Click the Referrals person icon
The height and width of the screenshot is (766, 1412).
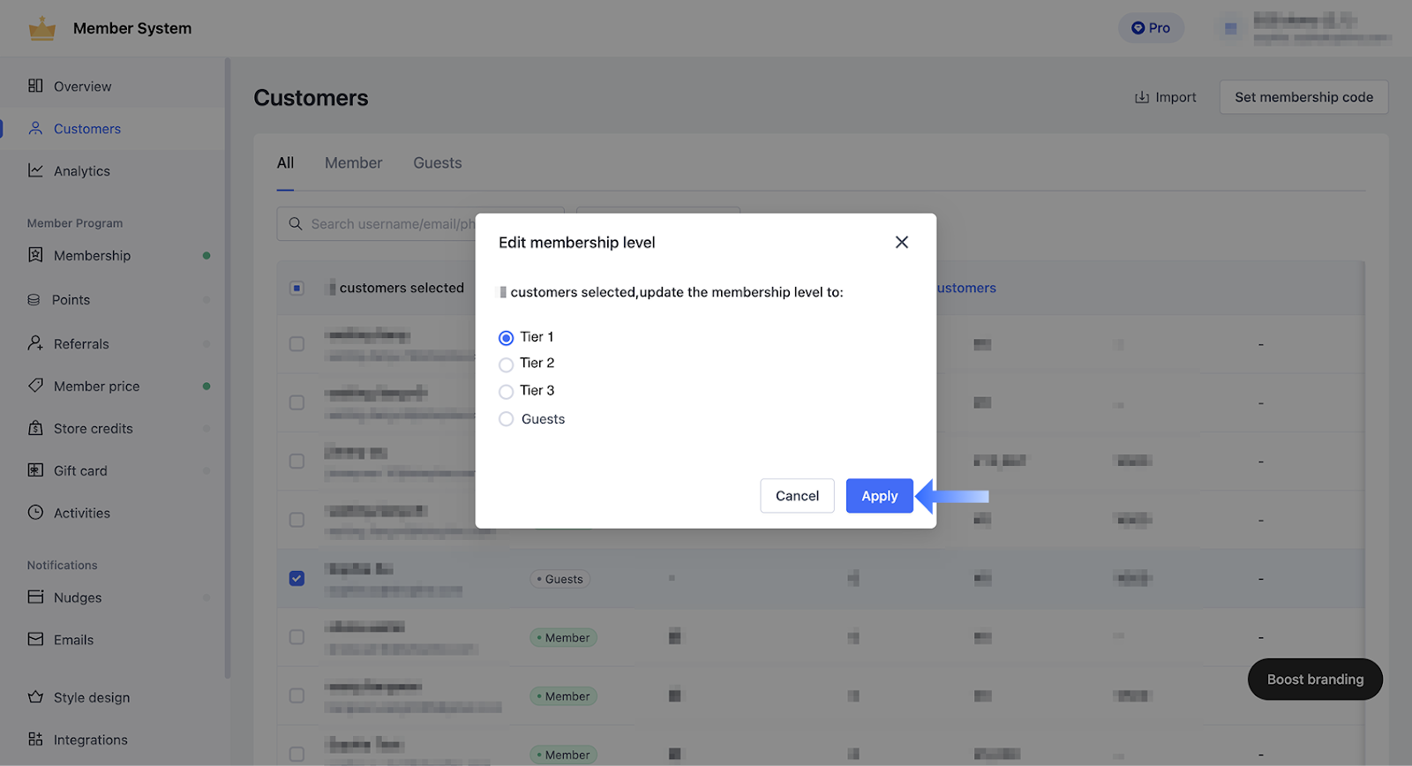[35, 343]
